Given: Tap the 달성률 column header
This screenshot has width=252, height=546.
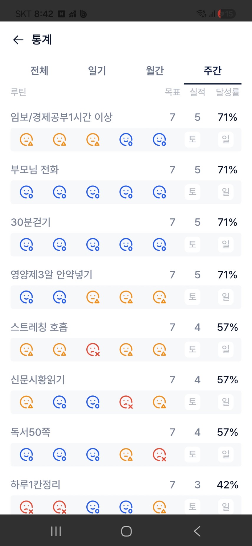Looking at the screenshot, I should [228, 92].
